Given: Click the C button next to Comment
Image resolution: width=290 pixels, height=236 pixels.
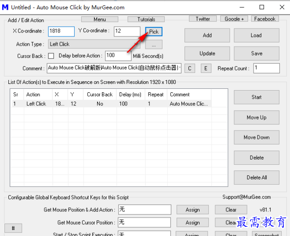Looking at the screenshot, I should click(x=190, y=69).
